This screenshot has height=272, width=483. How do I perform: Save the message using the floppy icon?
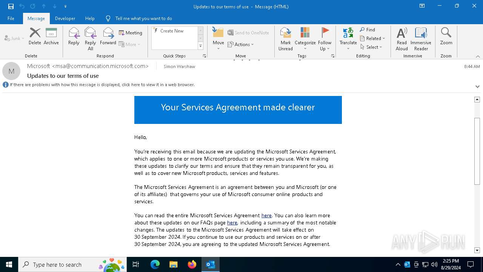coord(11,6)
